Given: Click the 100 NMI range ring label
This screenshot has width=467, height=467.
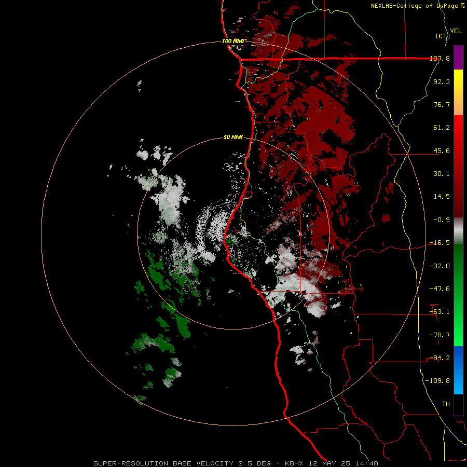Looking at the screenshot, I should click(x=233, y=41).
